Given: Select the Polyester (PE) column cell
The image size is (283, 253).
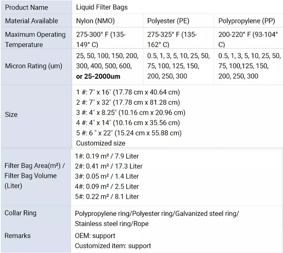Looking at the screenshot, I should tap(179, 21).
